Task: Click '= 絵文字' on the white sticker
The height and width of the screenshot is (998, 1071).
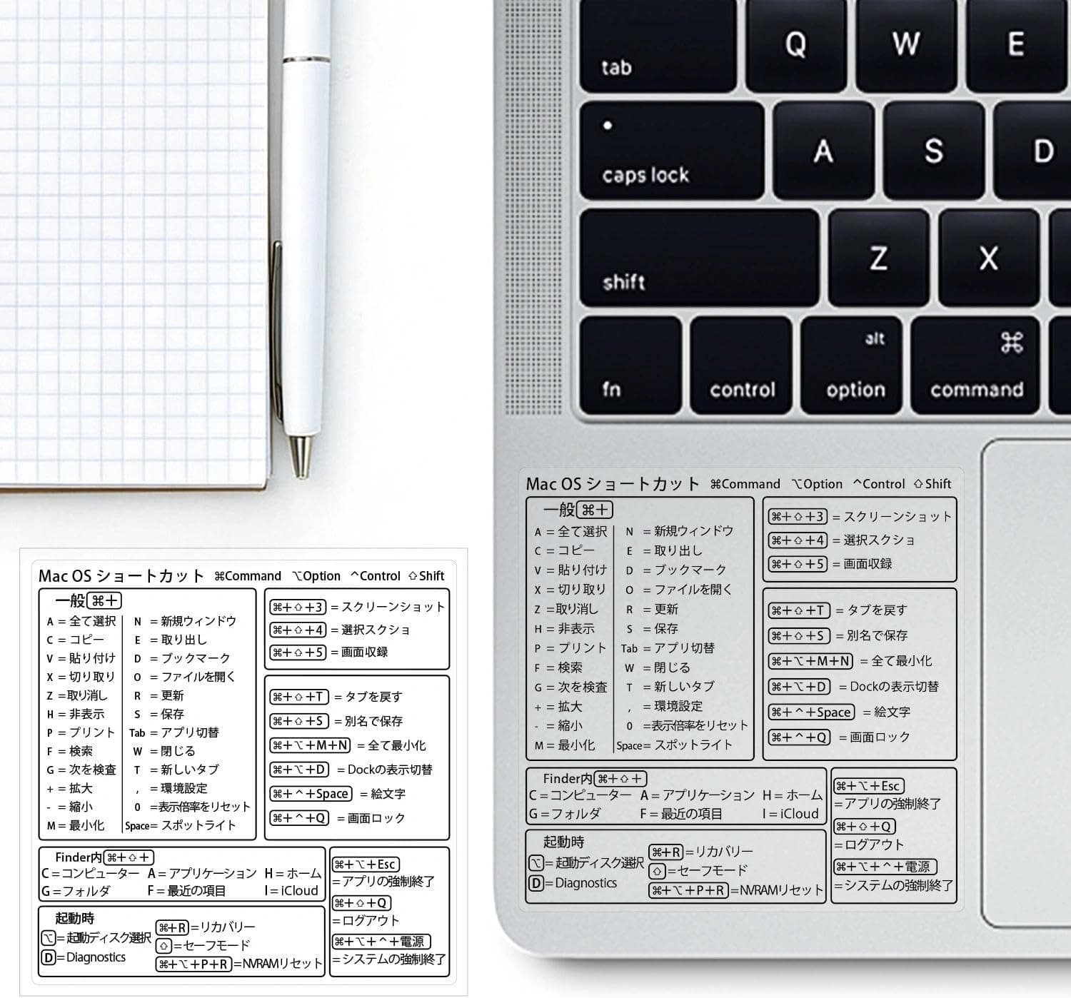Action: point(383,794)
